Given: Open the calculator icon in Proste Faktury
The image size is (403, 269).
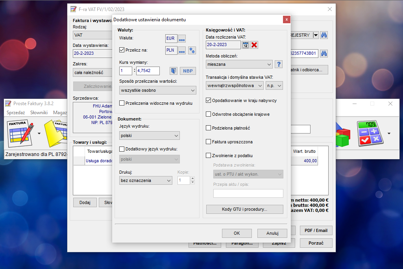Looking at the screenshot, I should 370,134.
